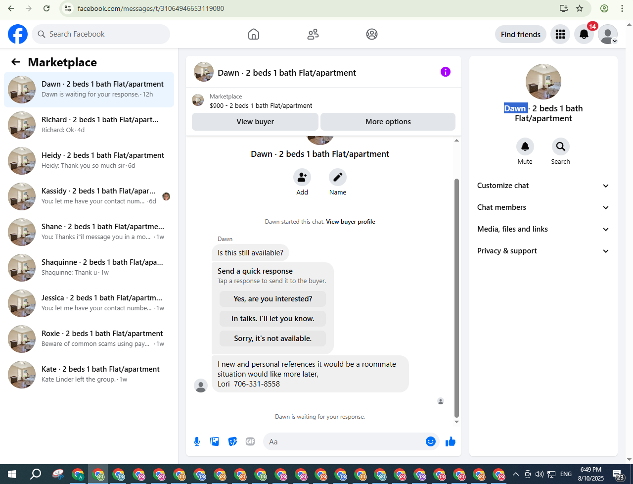The width and height of the screenshot is (633, 484).
Task: Send a thumbs up like
Action: (450, 441)
